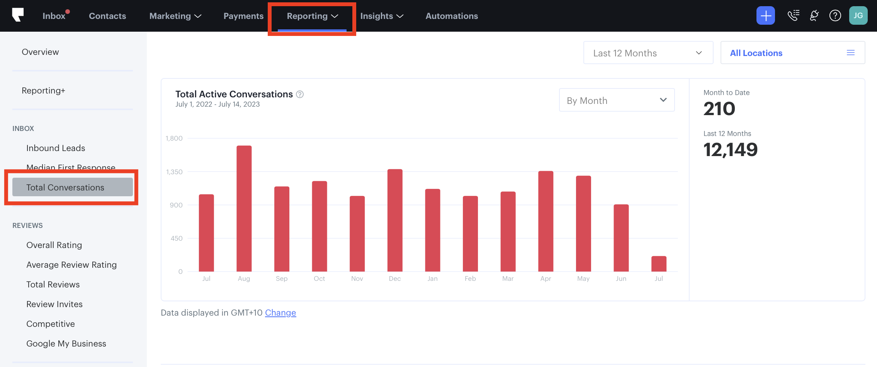
Task: Expand the Last 12 Months dropdown
Action: pos(648,53)
